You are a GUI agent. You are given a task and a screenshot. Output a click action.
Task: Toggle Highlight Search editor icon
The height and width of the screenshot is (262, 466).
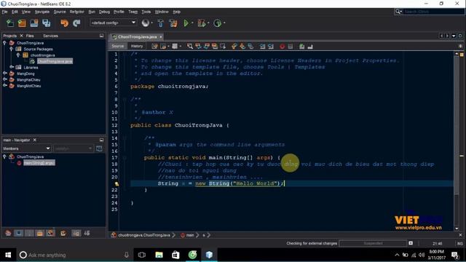(x=214, y=47)
